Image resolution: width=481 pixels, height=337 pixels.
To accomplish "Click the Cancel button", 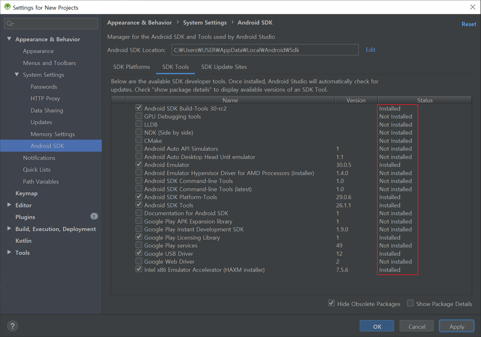I will pyautogui.click(x=417, y=326).
